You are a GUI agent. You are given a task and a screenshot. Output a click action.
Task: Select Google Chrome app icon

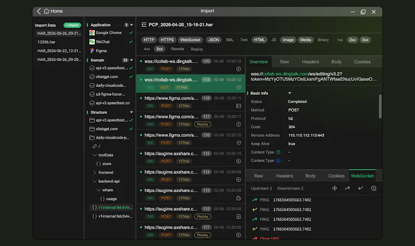pyautogui.click(x=92, y=33)
